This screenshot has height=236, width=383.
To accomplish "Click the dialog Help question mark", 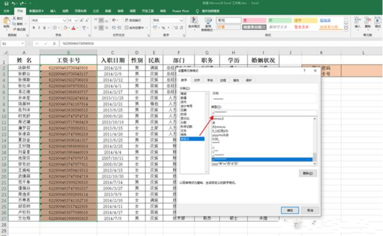I will [304, 70].
